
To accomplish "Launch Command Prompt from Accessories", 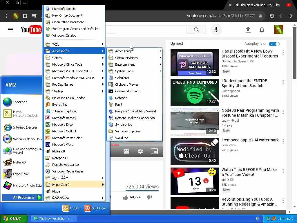I will [x=134, y=91].
